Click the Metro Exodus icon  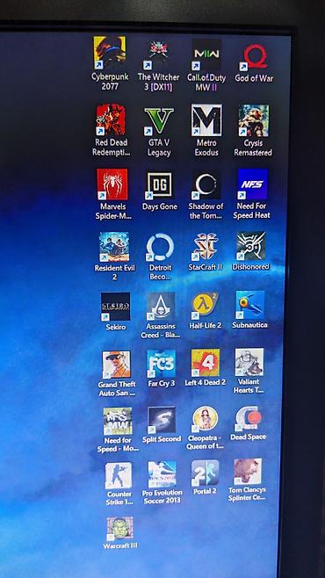click(x=206, y=120)
